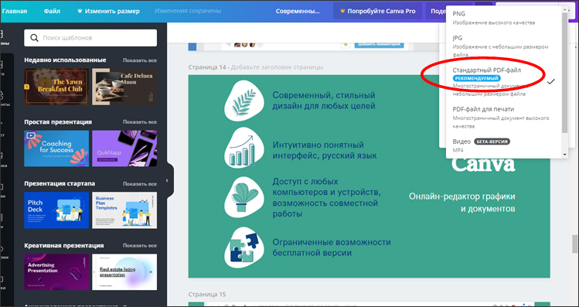
Task: Click the magnifier icon in template search
Action: (x=34, y=38)
